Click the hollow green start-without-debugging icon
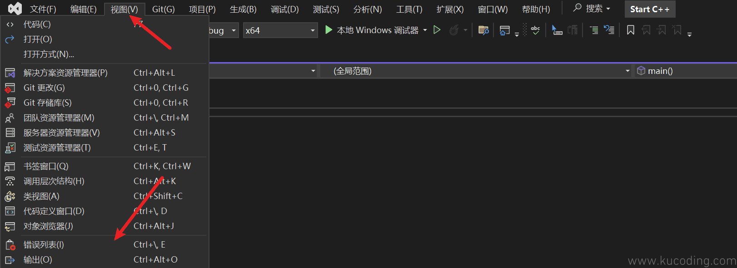 coord(437,30)
